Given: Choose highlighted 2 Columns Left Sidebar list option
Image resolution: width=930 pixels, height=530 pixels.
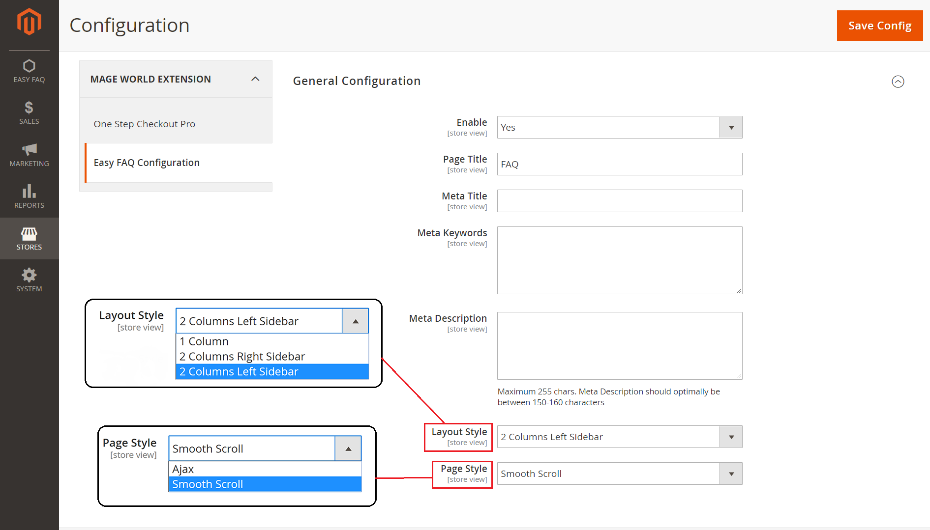Looking at the screenshot, I should click(x=272, y=372).
